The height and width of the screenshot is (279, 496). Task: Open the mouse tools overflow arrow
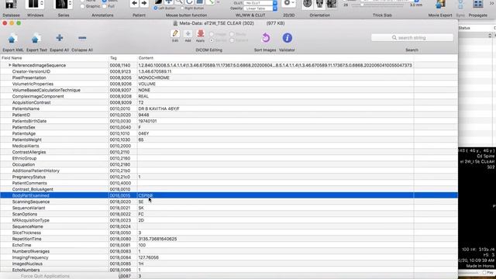point(218,2)
